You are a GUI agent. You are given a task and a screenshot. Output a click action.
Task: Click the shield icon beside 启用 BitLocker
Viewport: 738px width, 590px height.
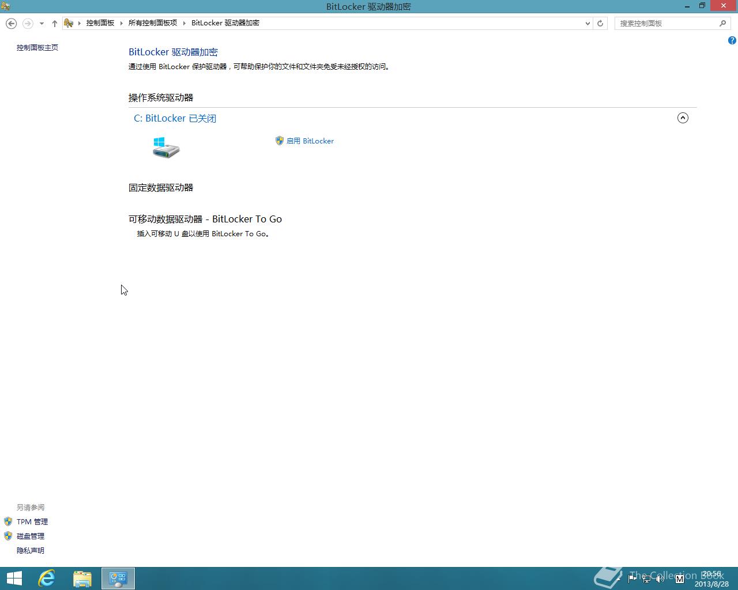pos(280,141)
